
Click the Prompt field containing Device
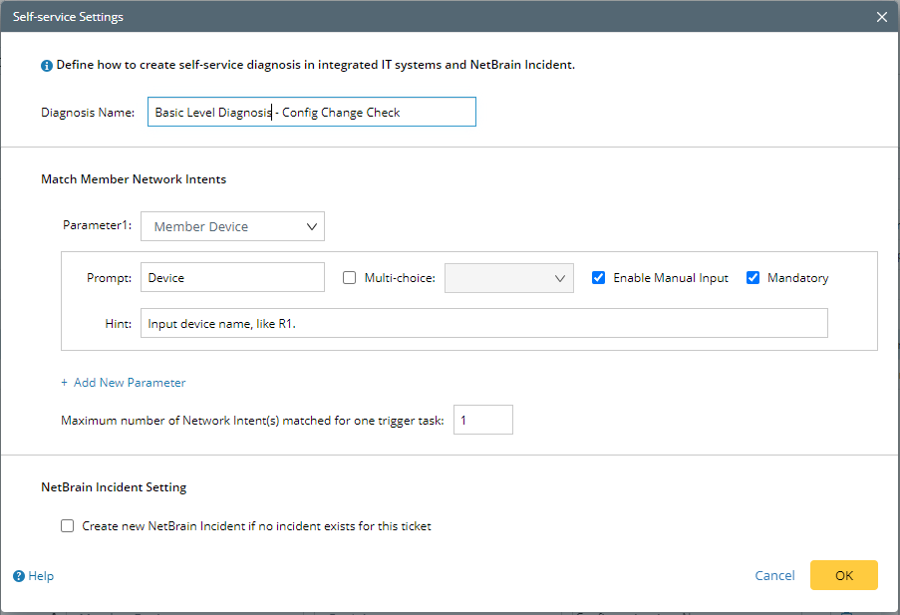tap(232, 277)
